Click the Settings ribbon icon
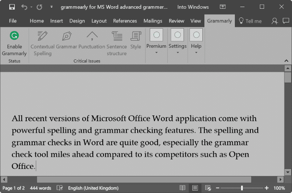 click(x=177, y=35)
